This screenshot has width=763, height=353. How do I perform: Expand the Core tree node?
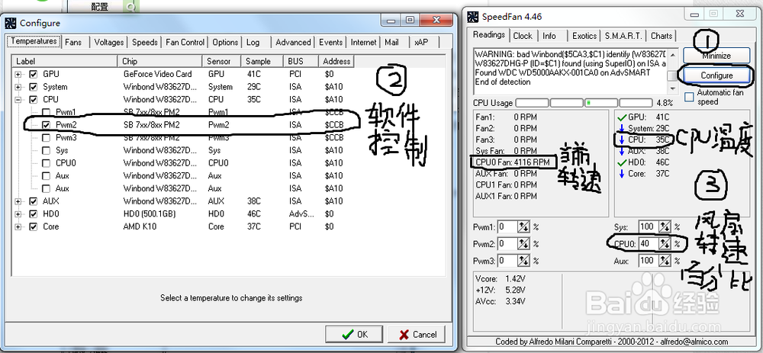[18, 226]
